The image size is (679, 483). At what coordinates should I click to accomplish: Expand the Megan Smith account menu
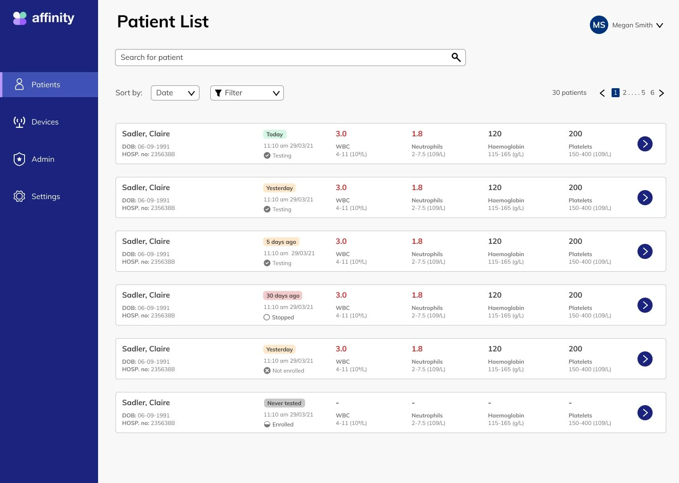click(x=660, y=25)
